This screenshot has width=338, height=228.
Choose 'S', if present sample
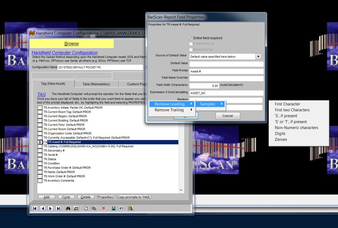click(286, 116)
